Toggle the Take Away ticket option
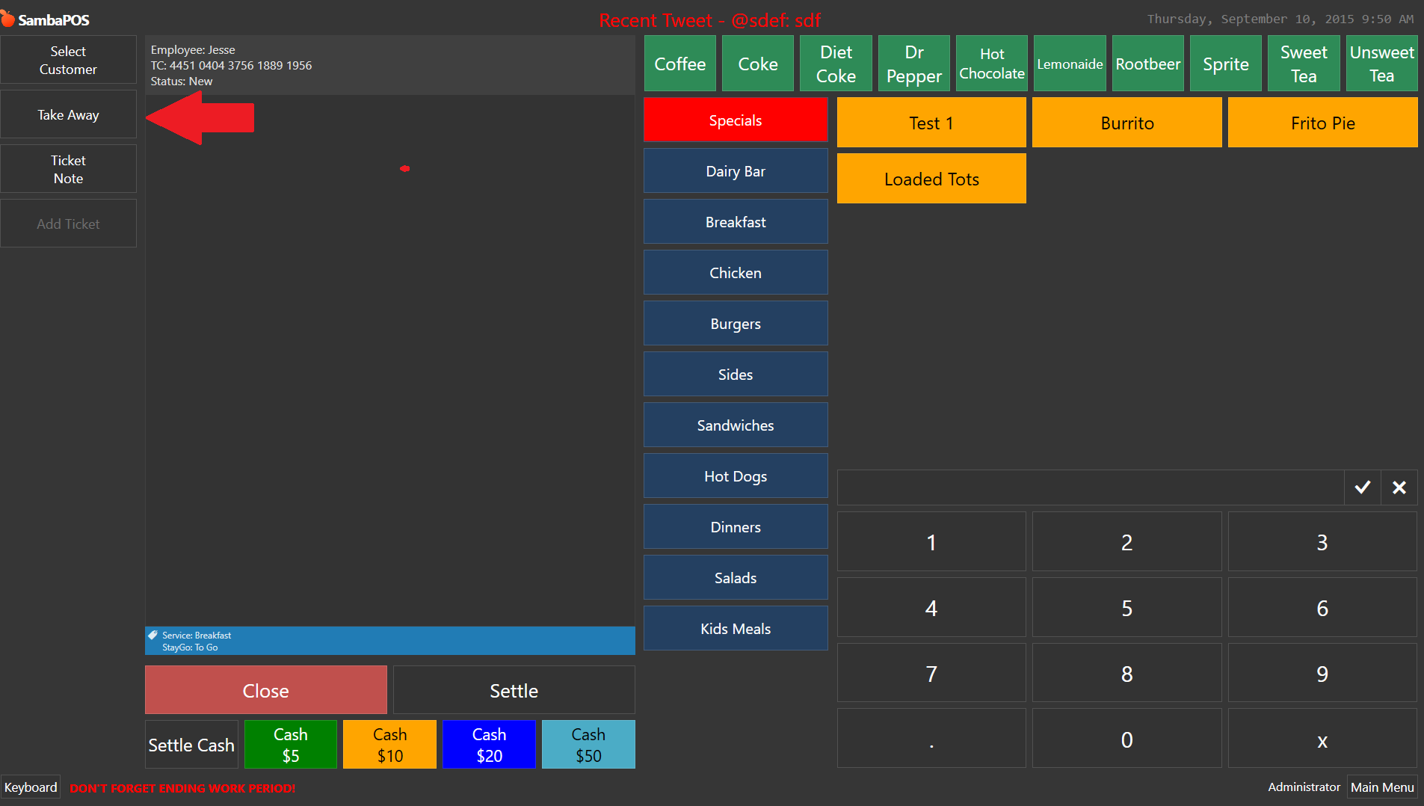This screenshot has height=806, width=1424. 68,115
